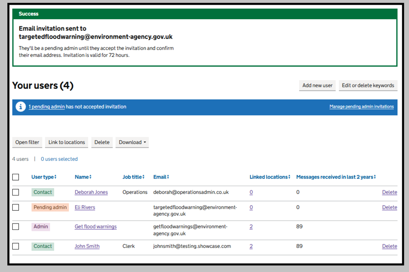This screenshot has width=409, height=272.
Task: Sort by Linked locations column
Action: coord(270,177)
